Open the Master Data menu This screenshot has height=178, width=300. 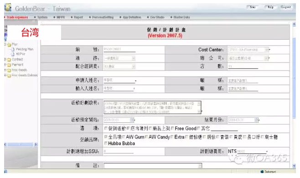tap(181, 17)
